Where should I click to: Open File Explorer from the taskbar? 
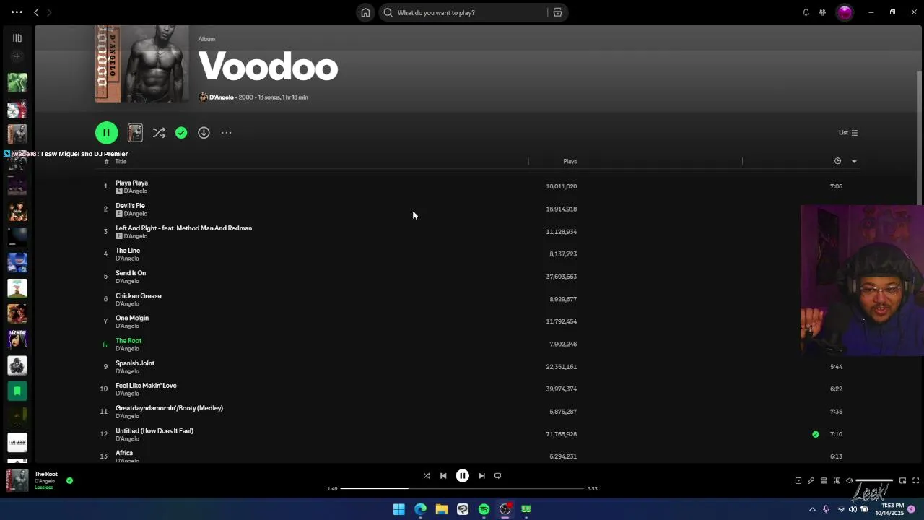(x=441, y=509)
